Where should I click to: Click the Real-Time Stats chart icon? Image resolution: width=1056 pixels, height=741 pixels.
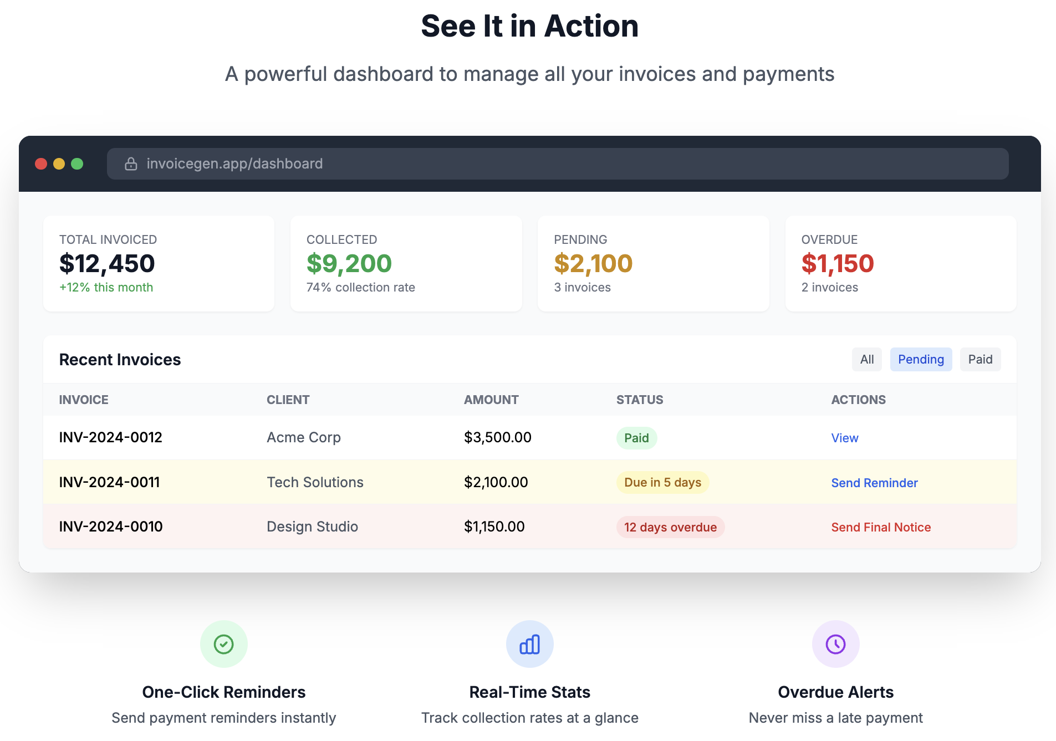coord(529,643)
